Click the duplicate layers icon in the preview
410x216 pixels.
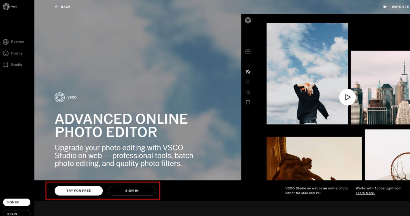248,92
